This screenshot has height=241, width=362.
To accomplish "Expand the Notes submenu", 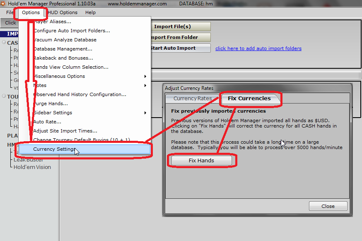I will click(x=85, y=85).
